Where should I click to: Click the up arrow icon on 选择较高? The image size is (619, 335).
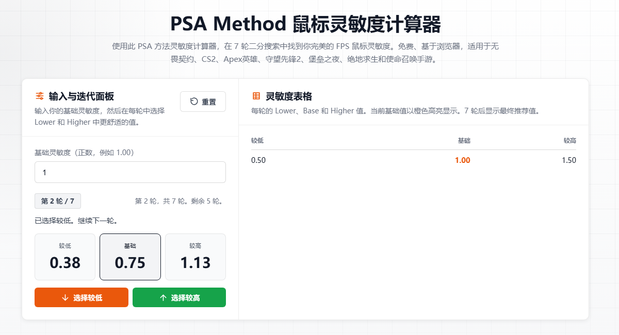pos(163,297)
